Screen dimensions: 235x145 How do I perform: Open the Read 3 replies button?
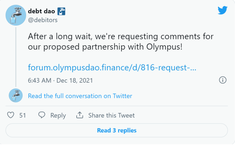[116, 130]
